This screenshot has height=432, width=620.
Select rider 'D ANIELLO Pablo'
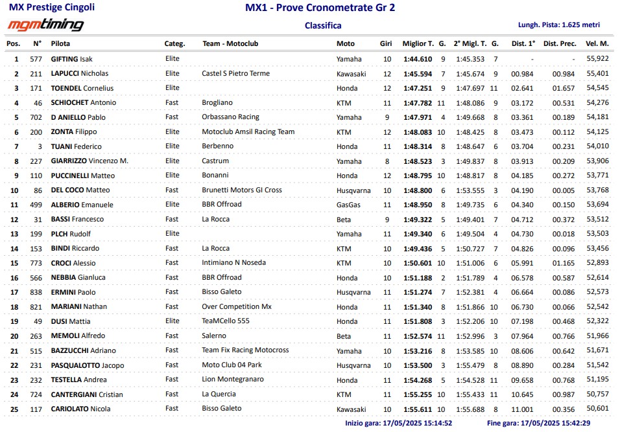(78, 118)
